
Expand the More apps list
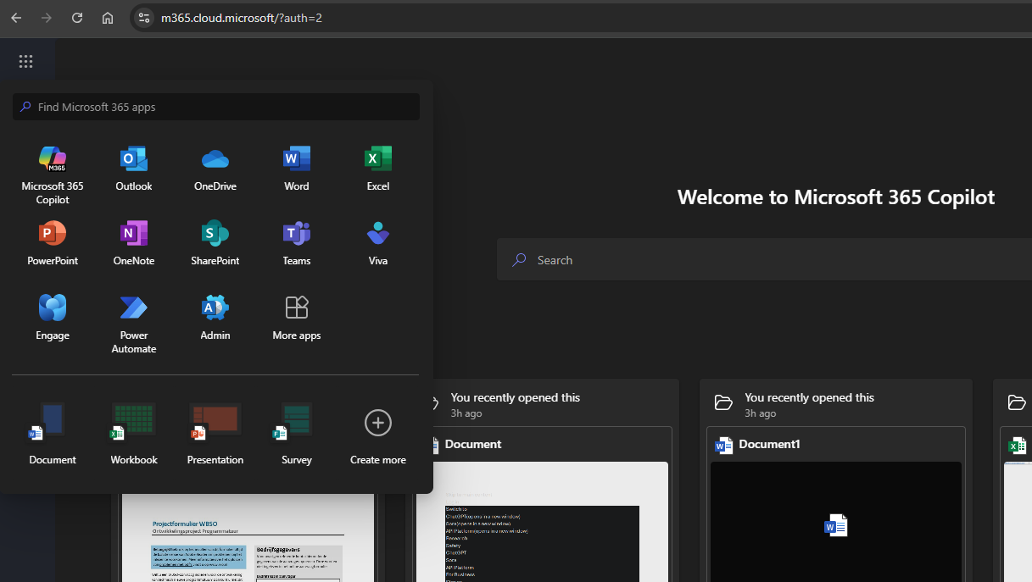pos(297,308)
